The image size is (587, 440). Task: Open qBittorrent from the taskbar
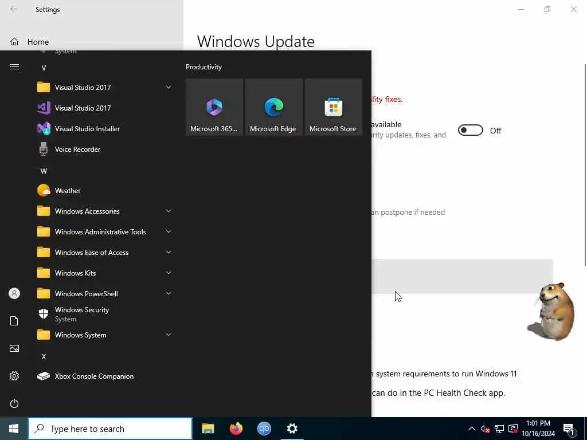pos(264,429)
